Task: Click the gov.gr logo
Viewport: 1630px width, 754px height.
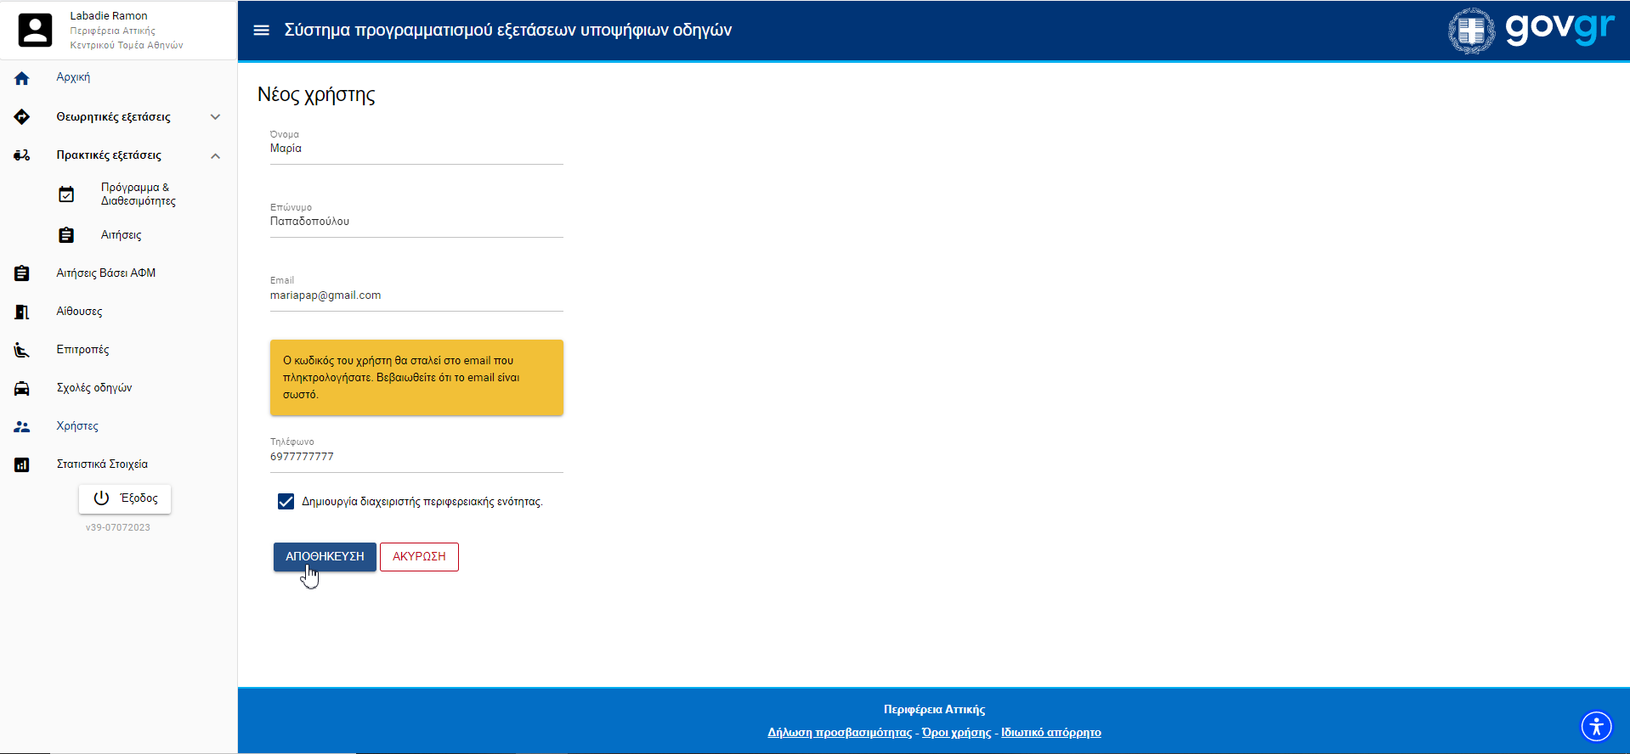Action: (1531, 31)
